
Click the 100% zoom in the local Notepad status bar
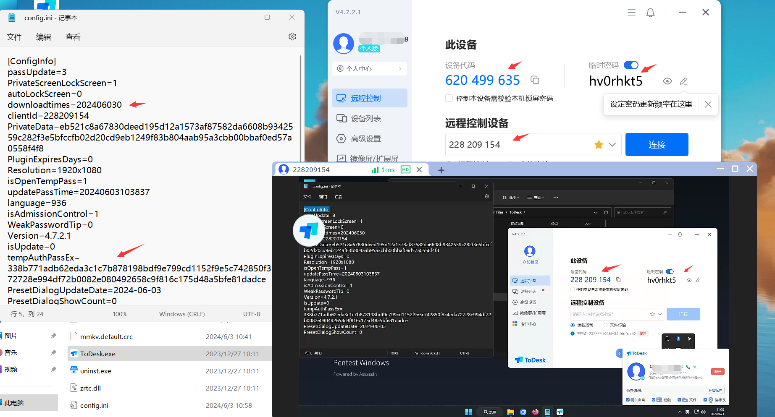(x=120, y=314)
